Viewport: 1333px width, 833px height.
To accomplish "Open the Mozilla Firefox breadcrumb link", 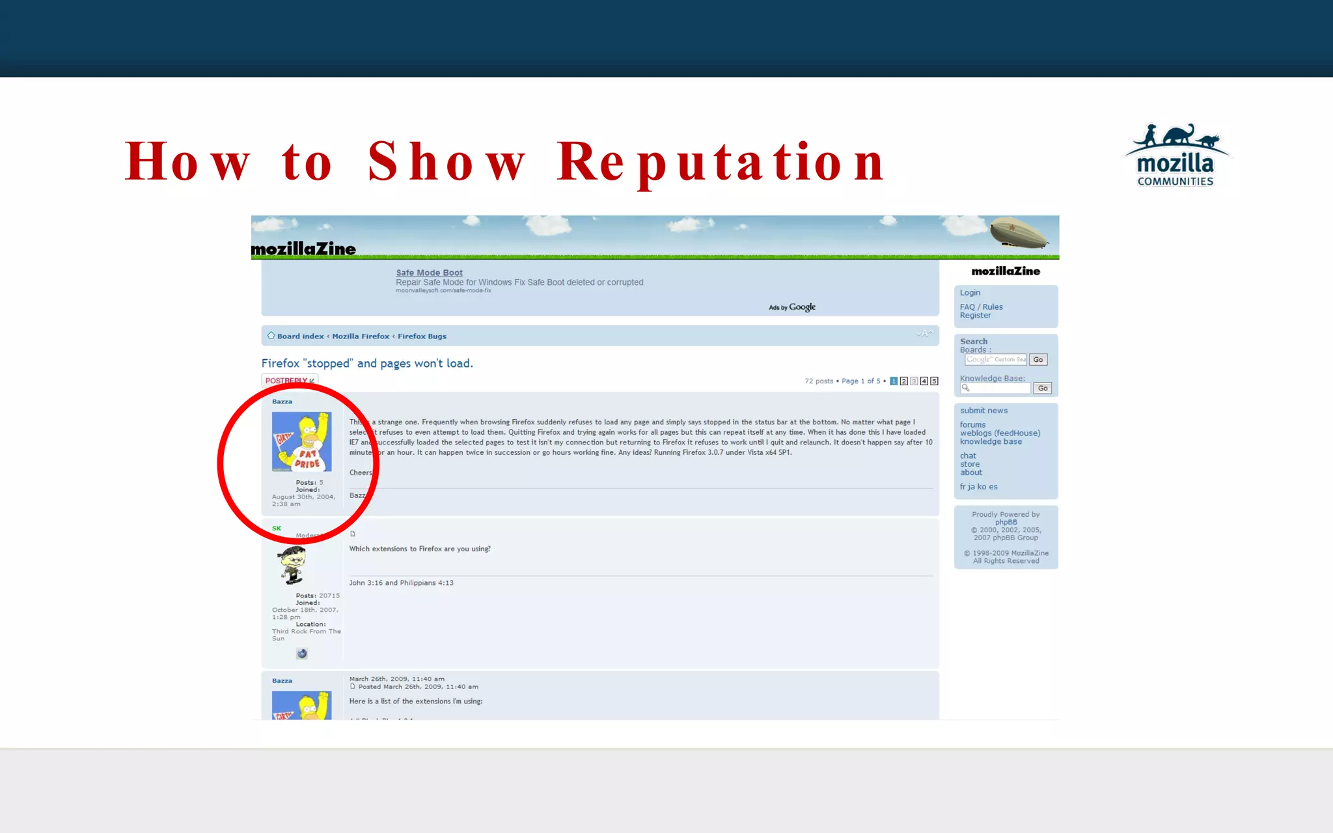I will [361, 336].
